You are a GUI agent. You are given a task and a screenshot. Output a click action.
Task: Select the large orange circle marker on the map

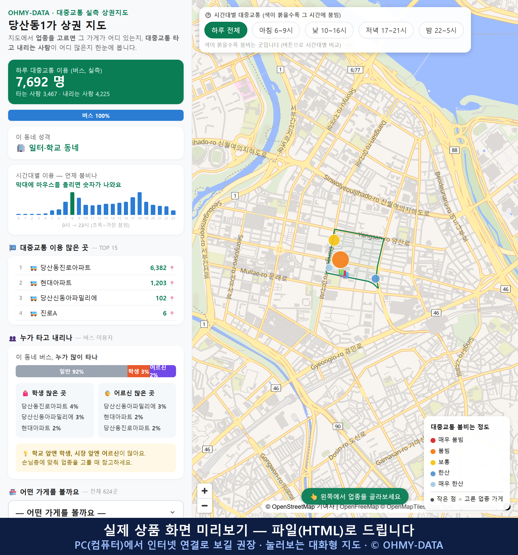pos(340,259)
